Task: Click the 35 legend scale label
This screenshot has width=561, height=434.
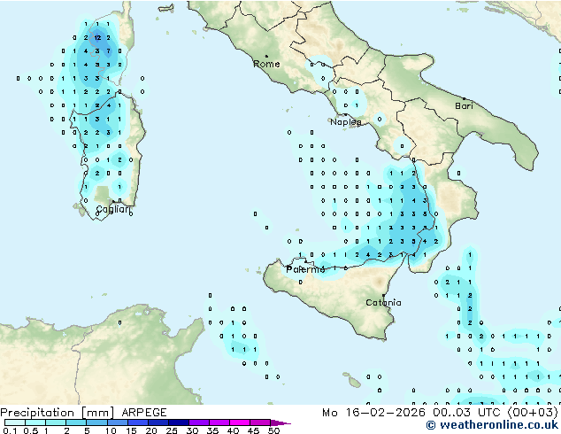Action: [212, 430]
